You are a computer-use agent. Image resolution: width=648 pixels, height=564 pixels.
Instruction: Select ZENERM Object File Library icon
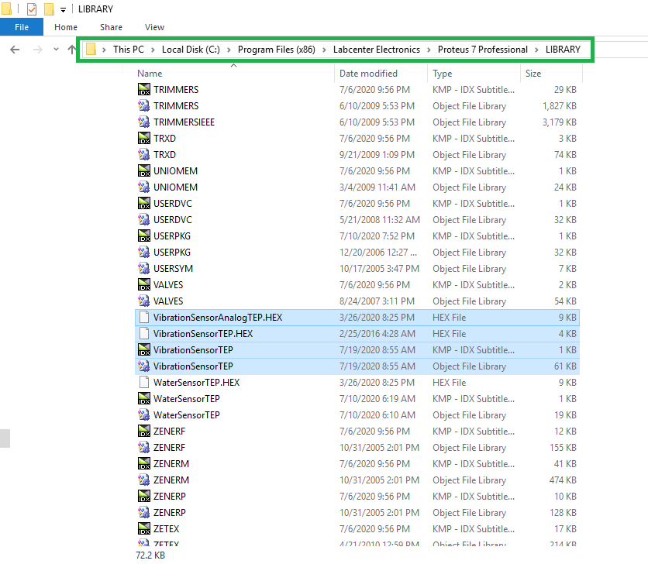coord(144,480)
